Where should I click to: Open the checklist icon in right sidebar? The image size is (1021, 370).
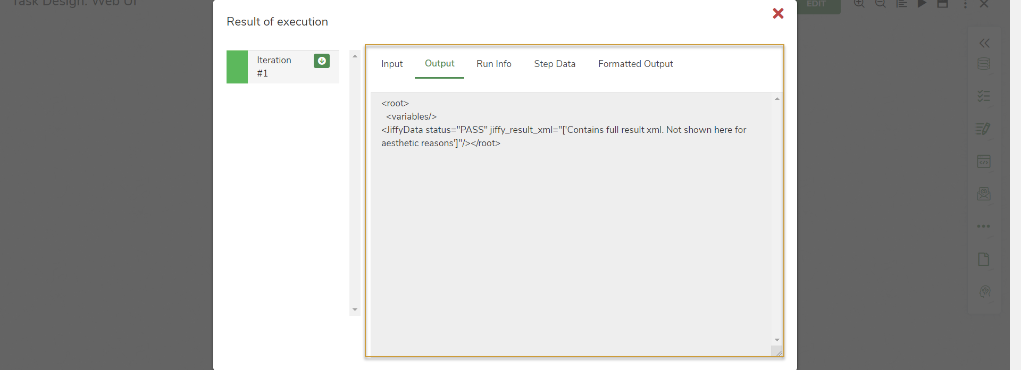983,96
